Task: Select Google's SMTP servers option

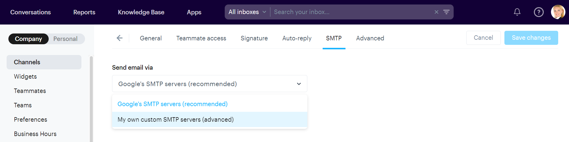Action: point(172,104)
